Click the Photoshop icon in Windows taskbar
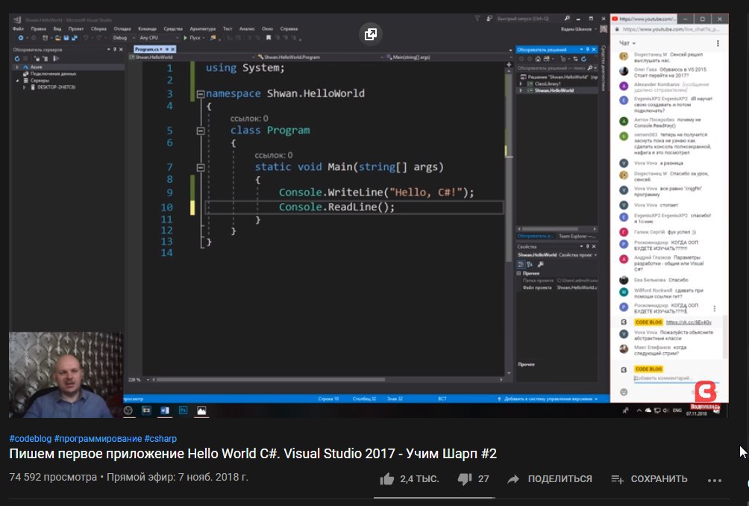 (x=184, y=410)
